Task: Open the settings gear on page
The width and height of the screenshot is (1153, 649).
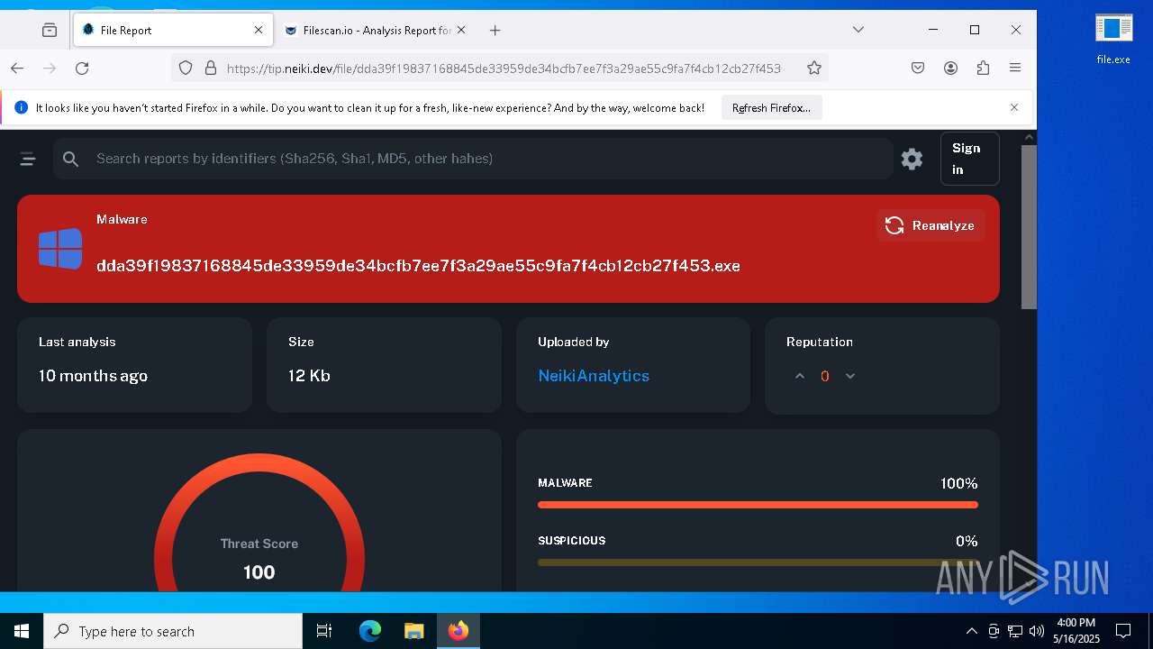Action: (912, 160)
